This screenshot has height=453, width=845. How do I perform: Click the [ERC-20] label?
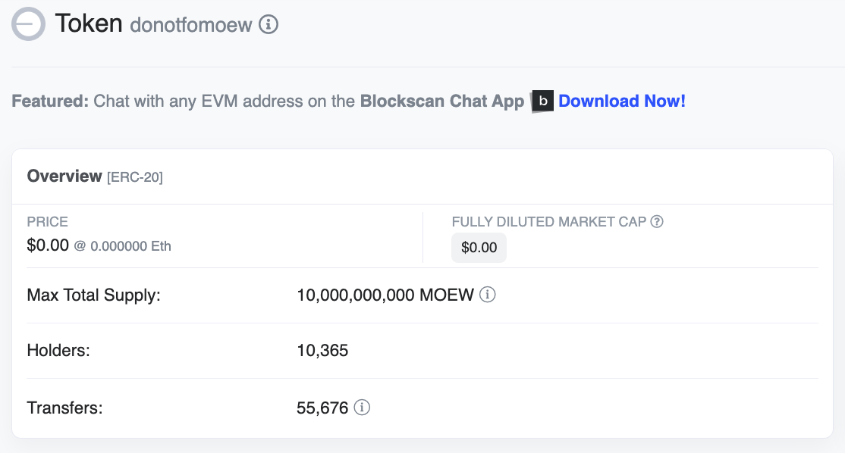(135, 177)
